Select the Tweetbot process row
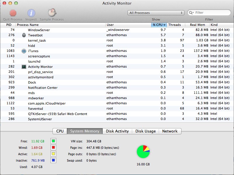 (x=117, y=35)
